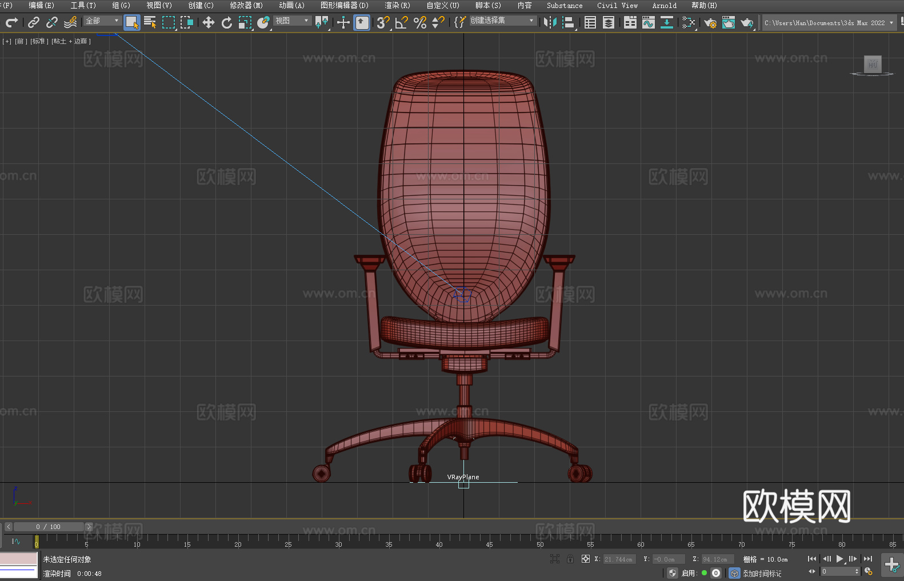The height and width of the screenshot is (581, 904).
Task: Open project path dropdown arrow
Action: [x=891, y=23]
